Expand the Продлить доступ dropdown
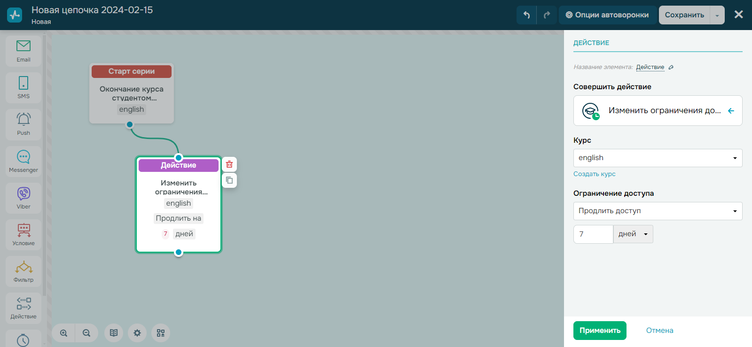This screenshot has height=347, width=752. [658, 211]
